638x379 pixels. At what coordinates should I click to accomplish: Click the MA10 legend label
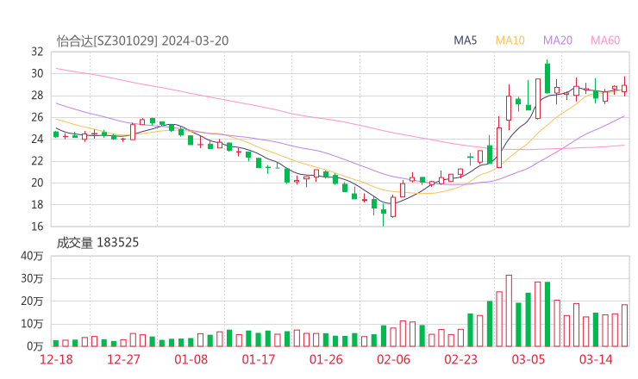(510, 40)
